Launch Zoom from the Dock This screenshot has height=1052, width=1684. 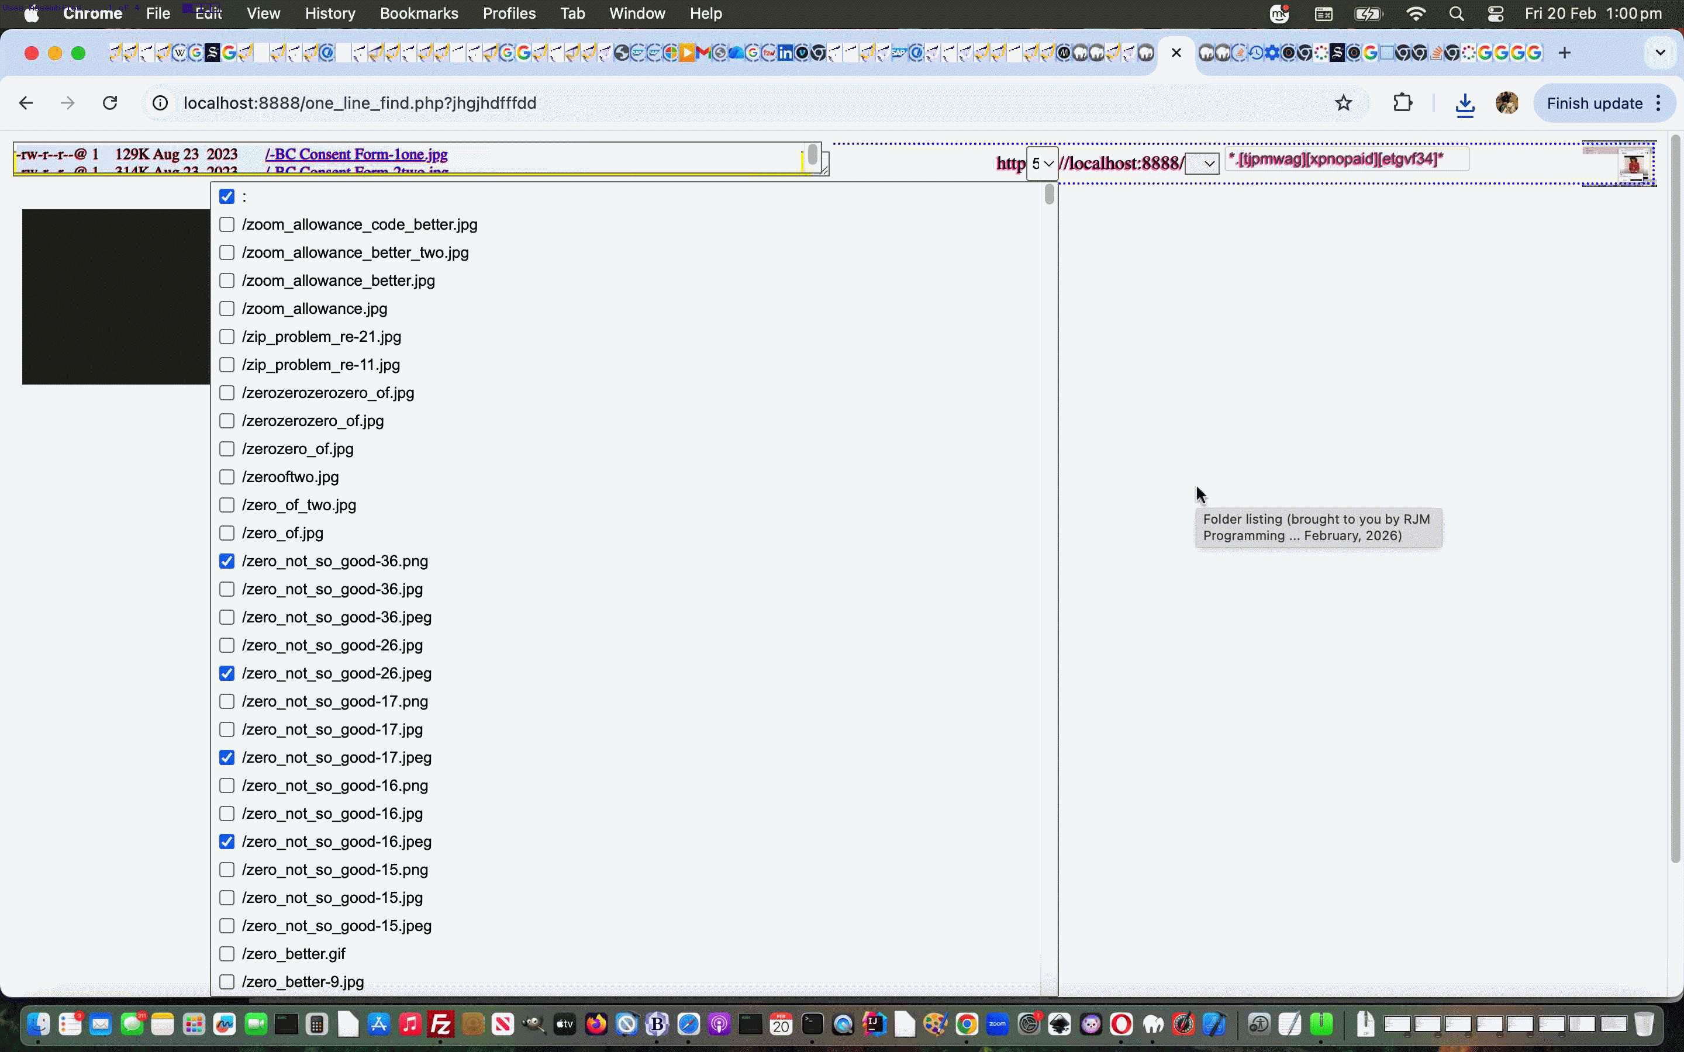coord(997,1024)
